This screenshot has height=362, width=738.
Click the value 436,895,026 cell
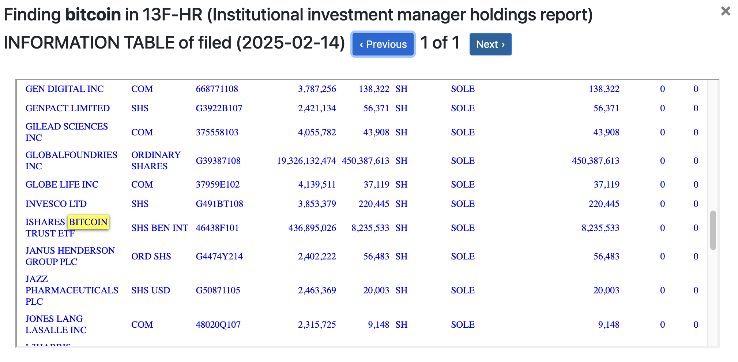(312, 228)
